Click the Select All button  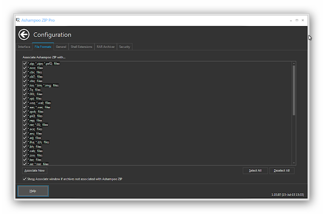tap(255, 170)
